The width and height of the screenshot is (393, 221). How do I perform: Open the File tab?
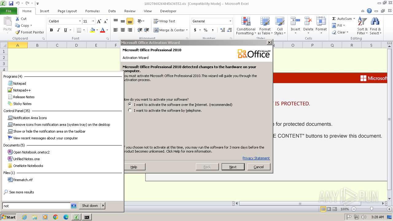9,11
